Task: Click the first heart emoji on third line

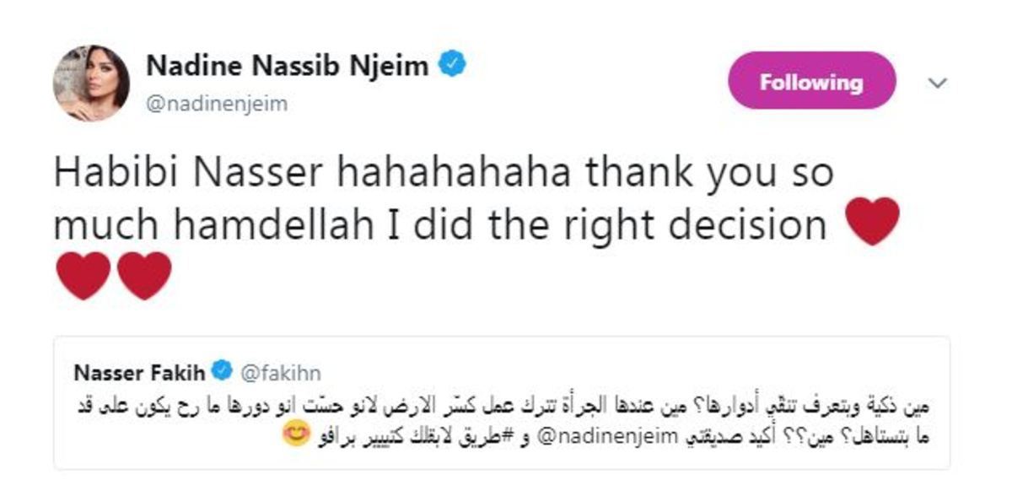Action: tap(83, 277)
